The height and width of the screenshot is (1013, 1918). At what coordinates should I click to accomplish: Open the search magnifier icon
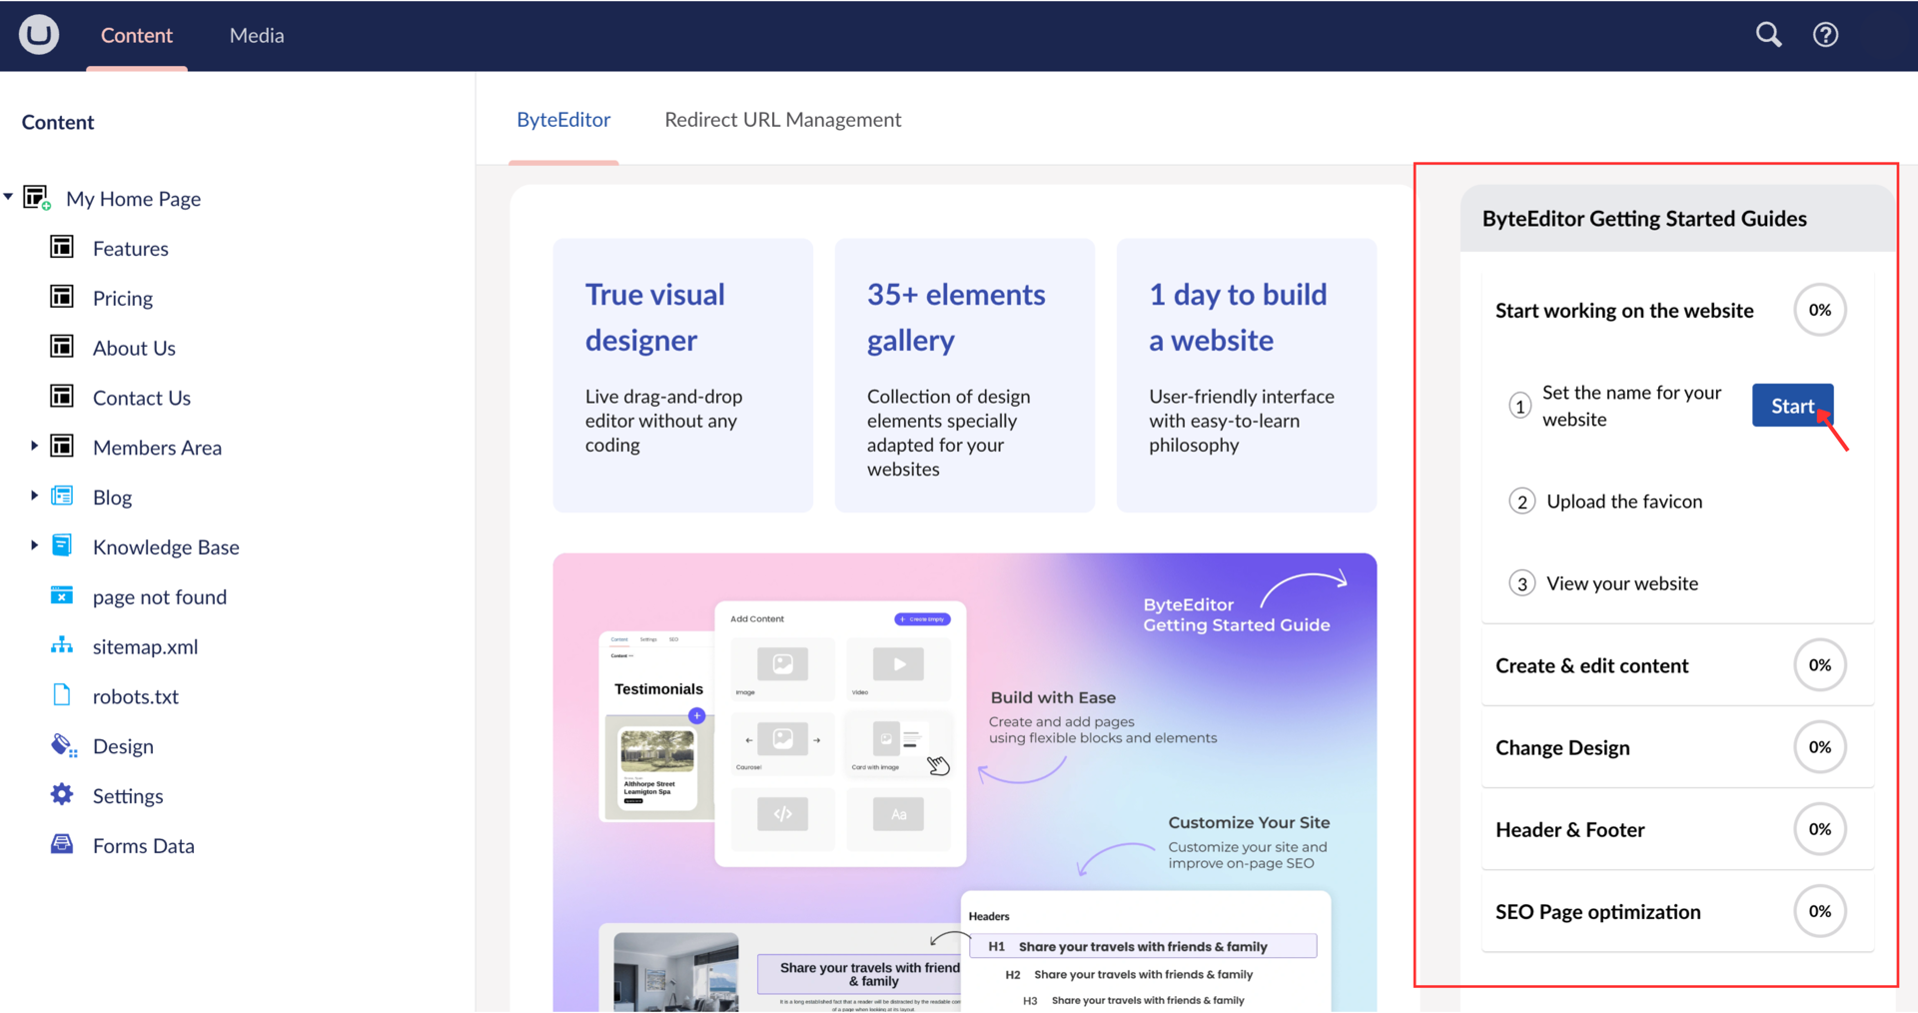click(x=1768, y=35)
